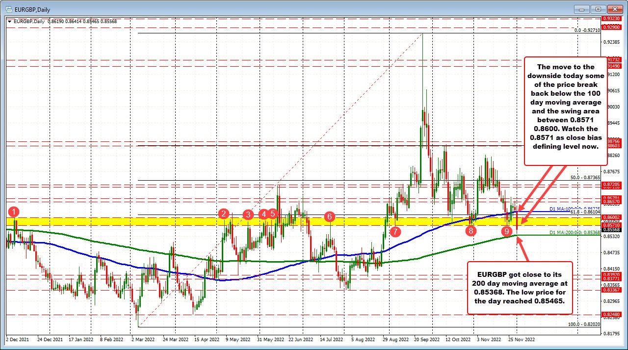Expand the EURGBP,Daily quote readout triangle

pyautogui.click(x=9, y=21)
